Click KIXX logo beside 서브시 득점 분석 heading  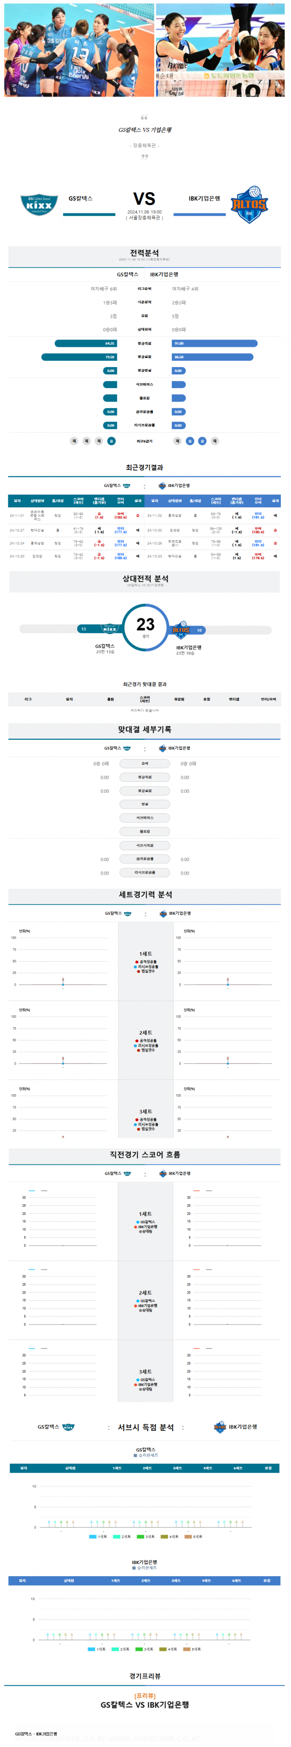pos(68,1427)
